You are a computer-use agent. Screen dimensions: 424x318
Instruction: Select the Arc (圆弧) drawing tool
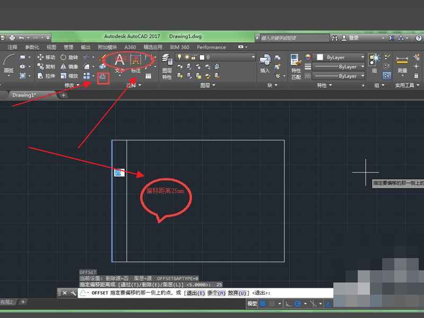[8, 64]
